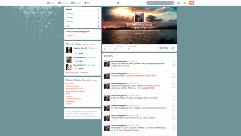
Task: Click the Tweet to Lincoln Hogthrob field
Action: click(82, 36)
